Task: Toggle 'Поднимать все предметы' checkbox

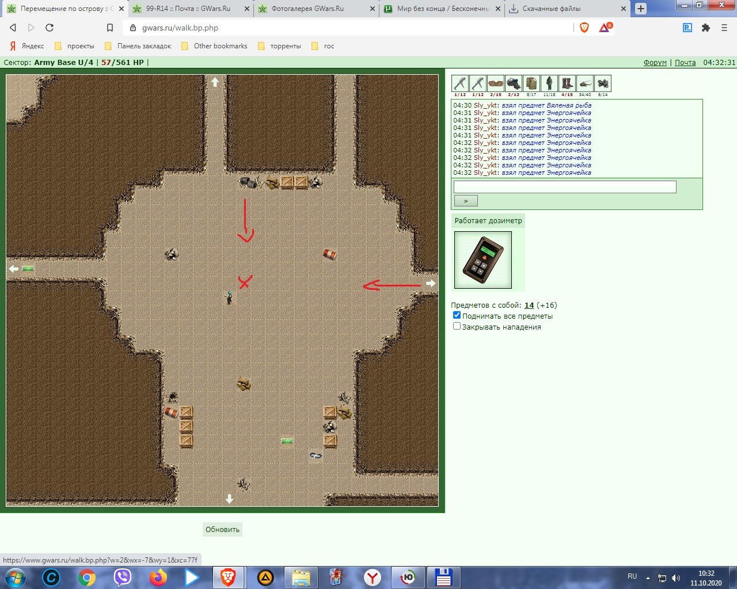Action: point(457,315)
